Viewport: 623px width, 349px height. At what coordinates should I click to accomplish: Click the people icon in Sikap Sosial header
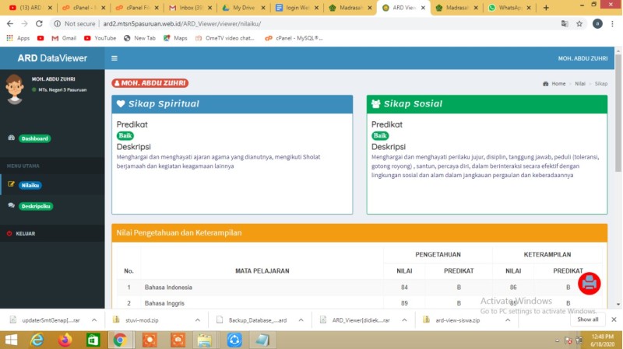[x=376, y=103]
